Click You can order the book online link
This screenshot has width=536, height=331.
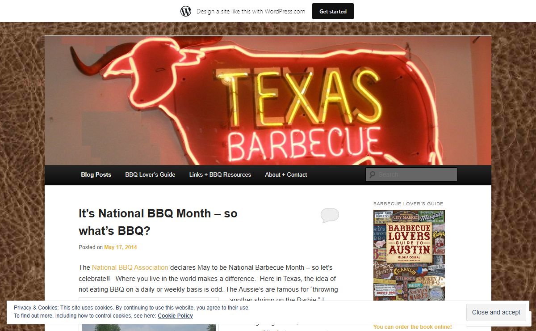pos(412,327)
